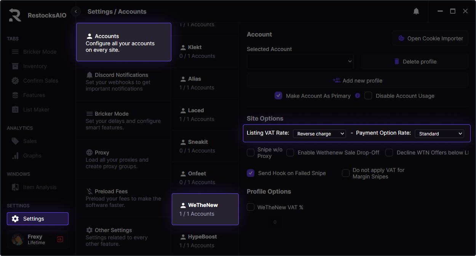Click the info icon next to Primary
476x256 pixels.
click(x=358, y=95)
